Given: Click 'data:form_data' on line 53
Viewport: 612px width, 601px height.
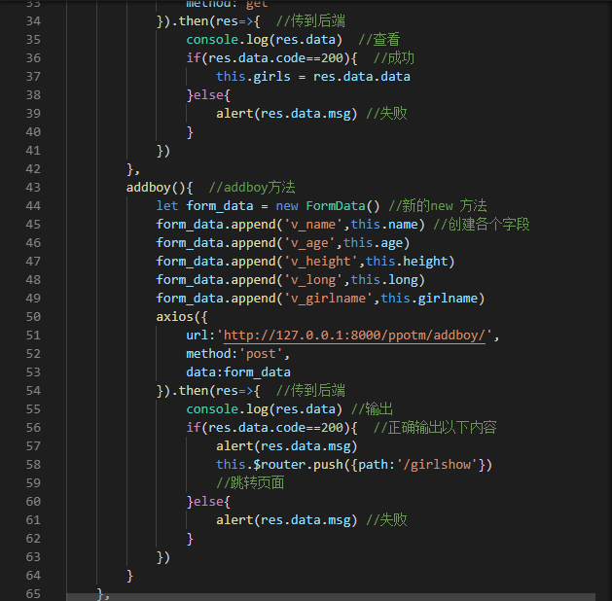Looking at the screenshot, I should (x=238, y=372).
